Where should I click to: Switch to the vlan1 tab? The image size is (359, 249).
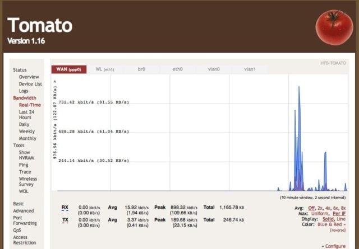[x=250, y=69]
